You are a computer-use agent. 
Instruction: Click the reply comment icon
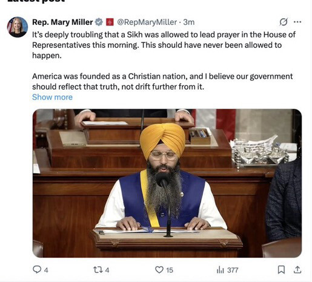[x=37, y=269]
